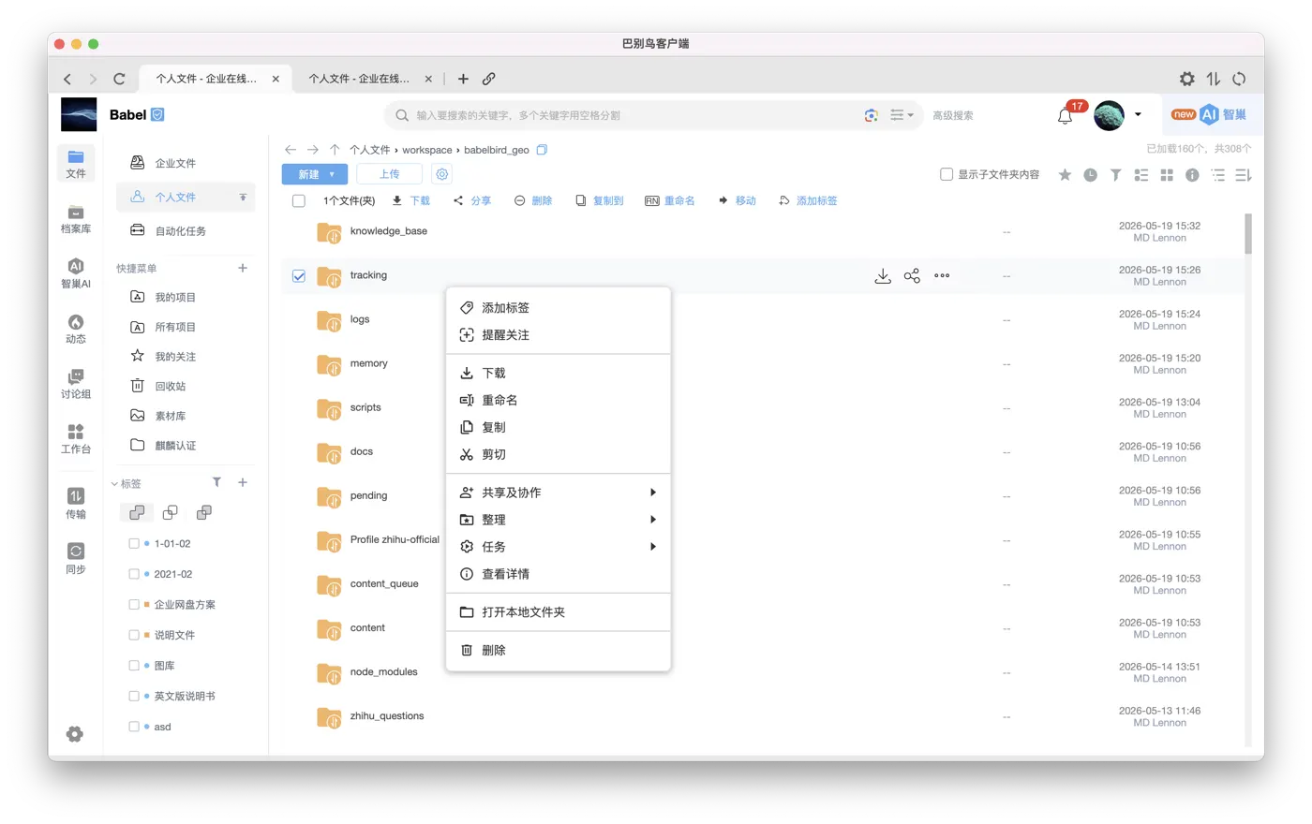Click the workspace breadcrumb link
Image resolution: width=1312 pixels, height=824 pixels.
pyautogui.click(x=427, y=150)
